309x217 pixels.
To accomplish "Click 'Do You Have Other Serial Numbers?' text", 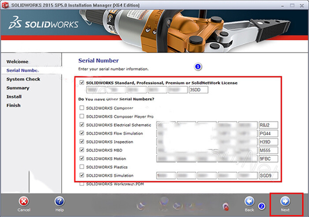I will point(116,99).
